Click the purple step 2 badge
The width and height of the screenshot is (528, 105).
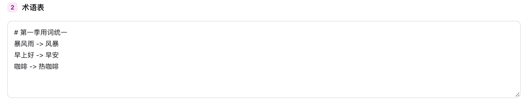12,7
